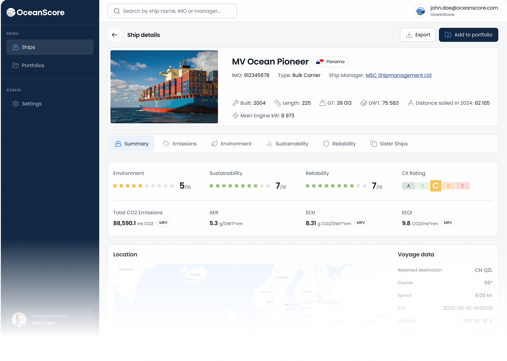
Task: Switch to the Sister Ships tab
Action: click(x=389, y=144)
